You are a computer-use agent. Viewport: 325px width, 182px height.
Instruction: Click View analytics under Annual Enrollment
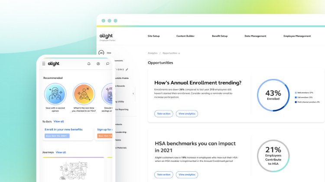point(187,114)
